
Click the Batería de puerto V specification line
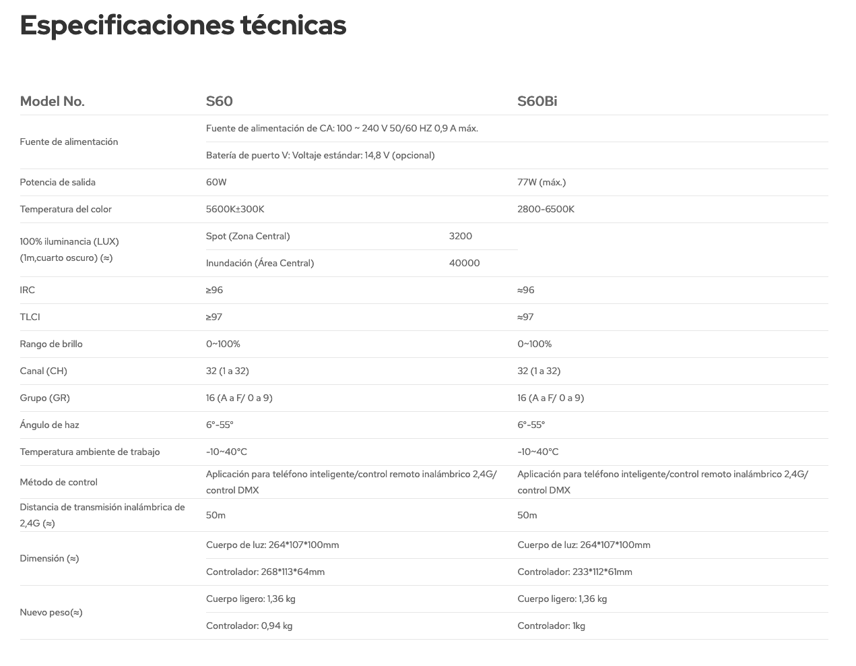pyautogui.click(x=320, y=155)
